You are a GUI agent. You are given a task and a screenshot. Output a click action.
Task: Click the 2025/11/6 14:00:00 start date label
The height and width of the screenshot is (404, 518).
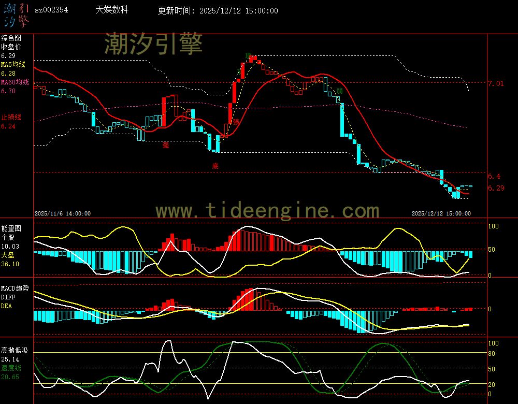[63, 213]
